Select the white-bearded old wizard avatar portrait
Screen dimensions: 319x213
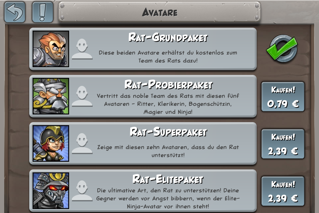(51, 96)
